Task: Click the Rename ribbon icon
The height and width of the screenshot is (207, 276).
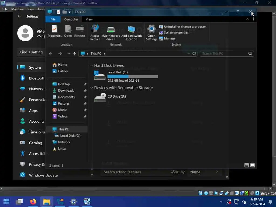Action: click(80, 31)
